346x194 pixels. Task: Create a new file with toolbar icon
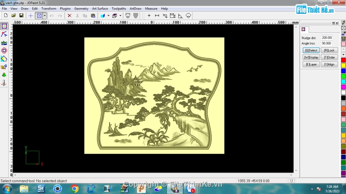pos(6,15)
